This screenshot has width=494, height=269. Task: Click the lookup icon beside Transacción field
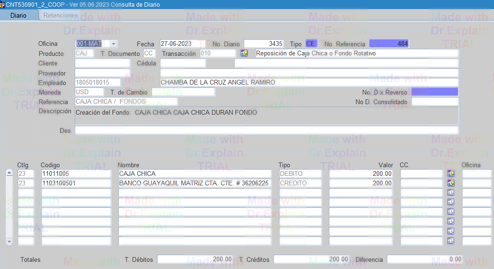[x=244, y=53]
